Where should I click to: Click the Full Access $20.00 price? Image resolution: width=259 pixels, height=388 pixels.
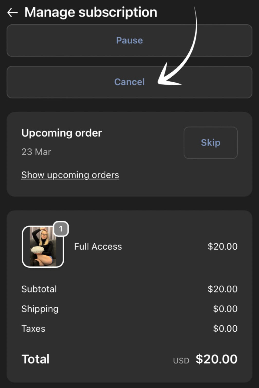(223, 247)
